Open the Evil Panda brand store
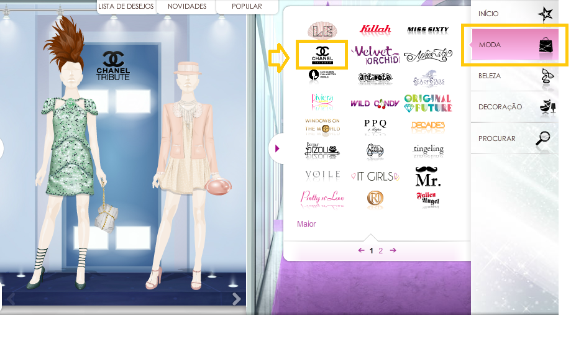Viewport: 571px width, 354px height. click(x=375, y=151)
